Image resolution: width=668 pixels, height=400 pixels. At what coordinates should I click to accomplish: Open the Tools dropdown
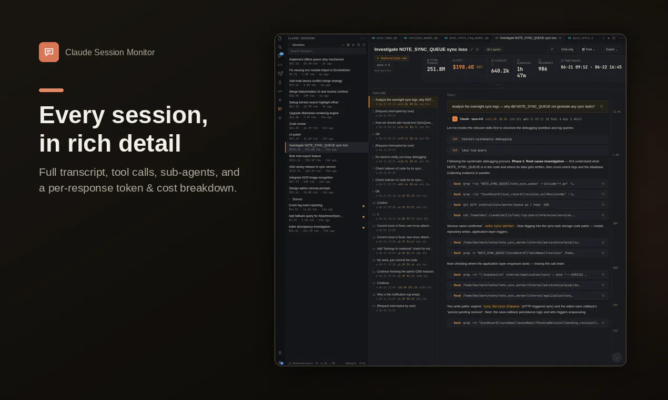pos(589,49)
